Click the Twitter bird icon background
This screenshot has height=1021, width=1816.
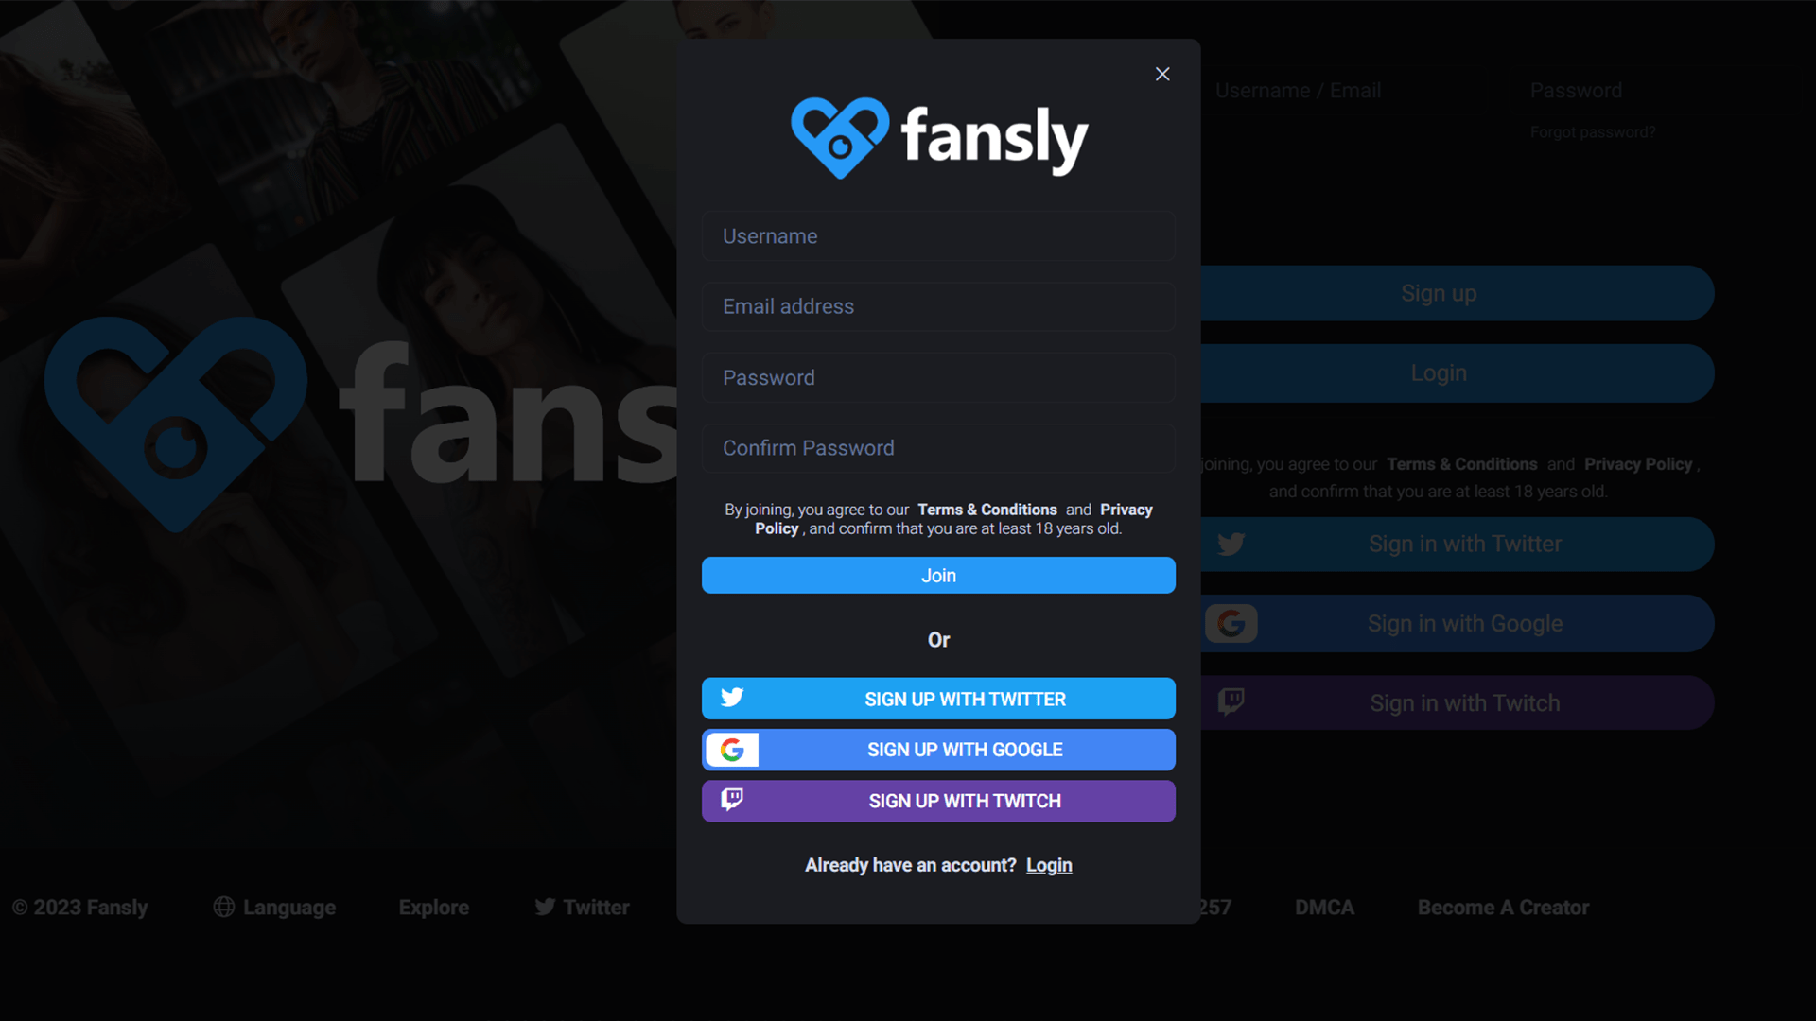coord(732,698)
